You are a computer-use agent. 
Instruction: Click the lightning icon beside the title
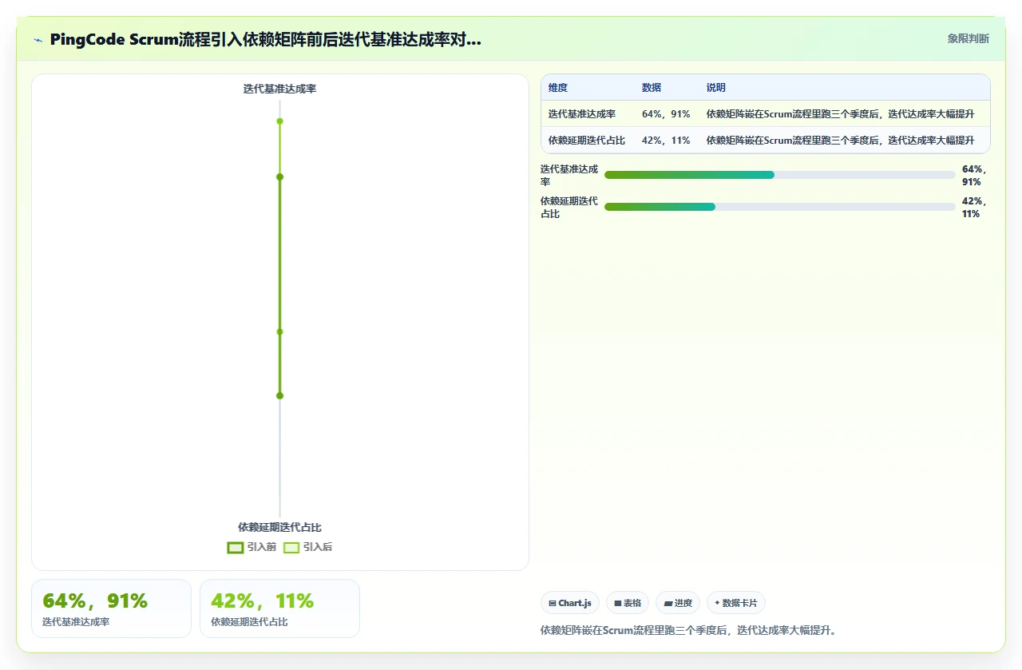pos(38,40)
